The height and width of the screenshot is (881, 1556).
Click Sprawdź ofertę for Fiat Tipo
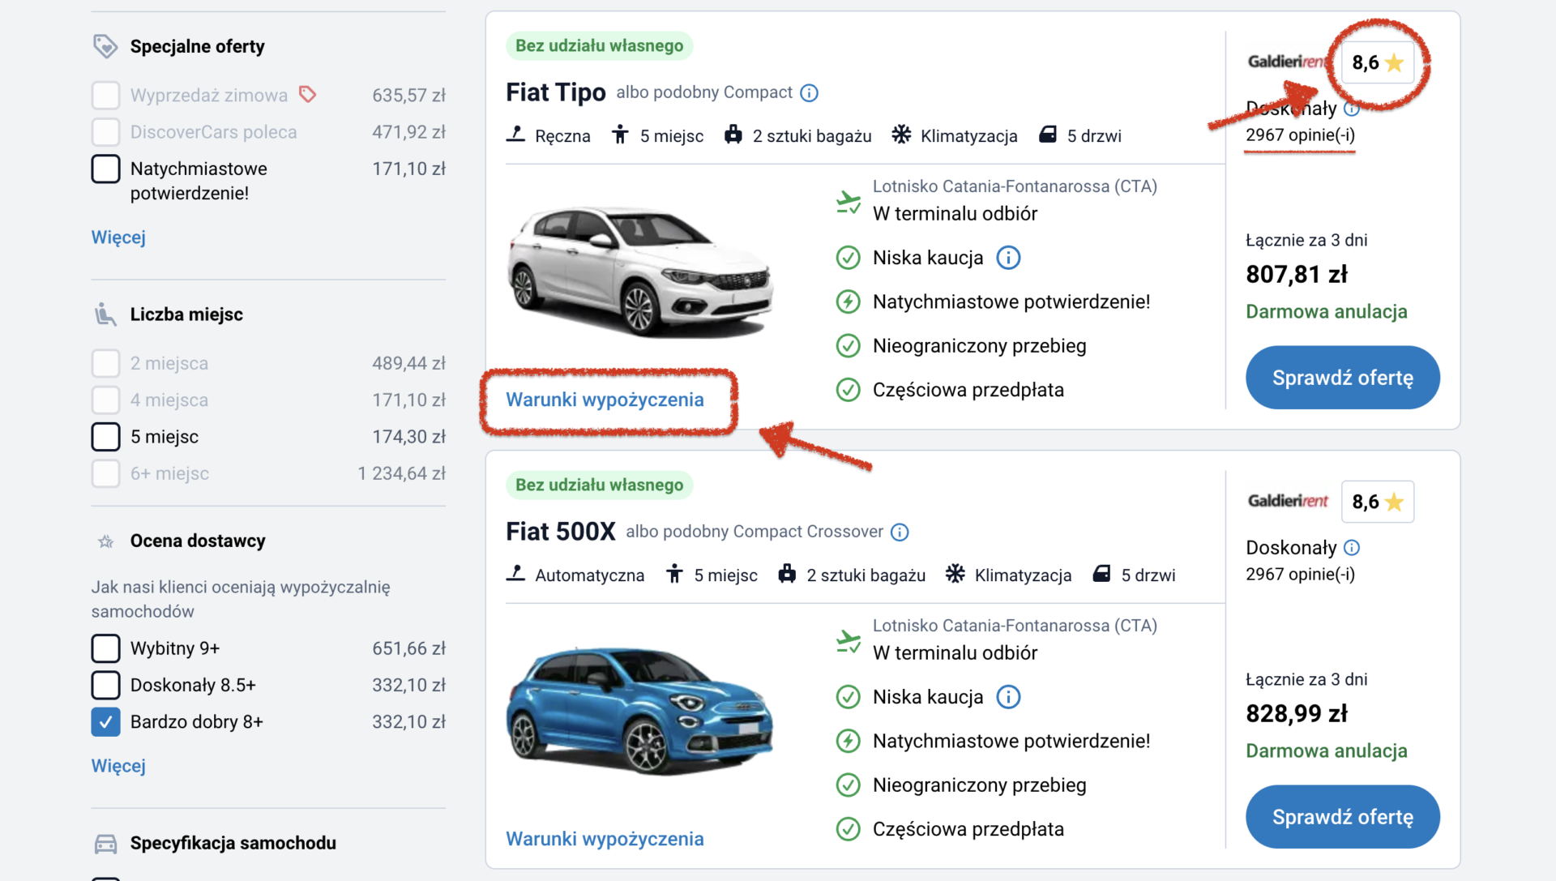[x=1342, y=378]
